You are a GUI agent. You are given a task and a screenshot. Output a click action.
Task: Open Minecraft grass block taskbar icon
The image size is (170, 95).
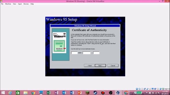point(87,93)
